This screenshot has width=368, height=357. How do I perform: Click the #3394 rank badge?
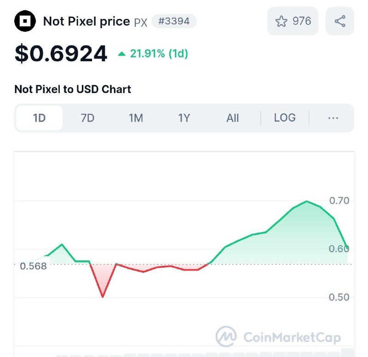pos(174,21)
